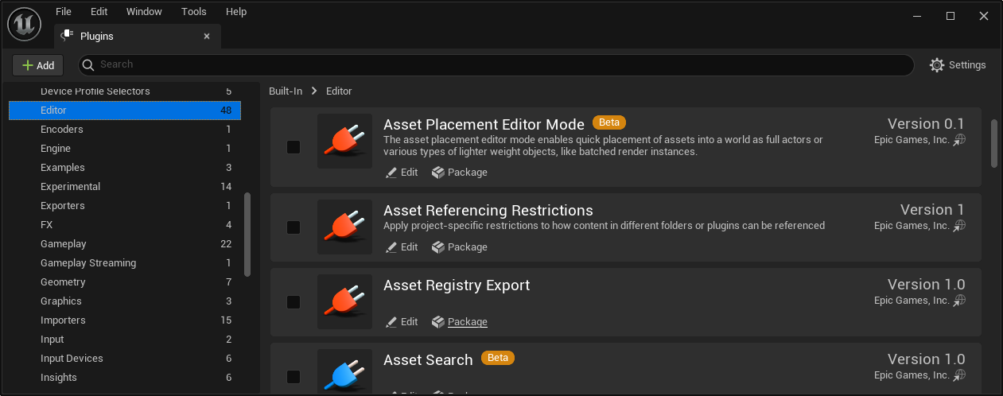Select the Device Profile Selectors category

[125, 91]
